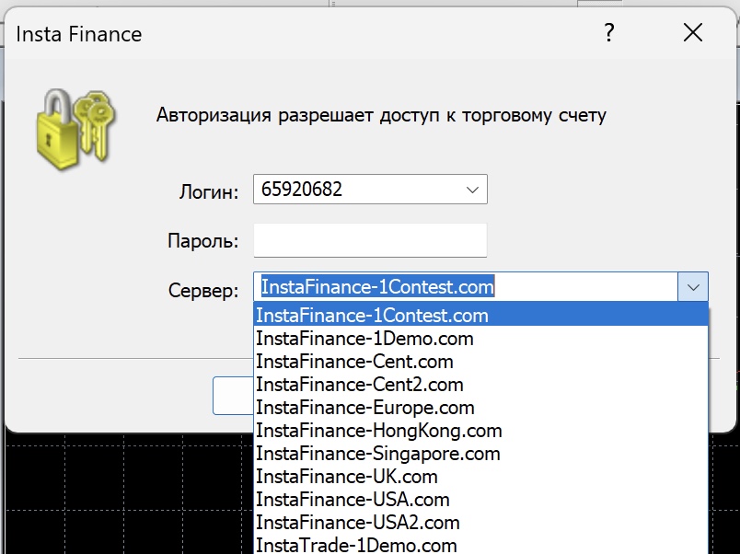Select InstaFinance-UK.com server
Viewport: 740px width, 554px height.
[480, 477]
